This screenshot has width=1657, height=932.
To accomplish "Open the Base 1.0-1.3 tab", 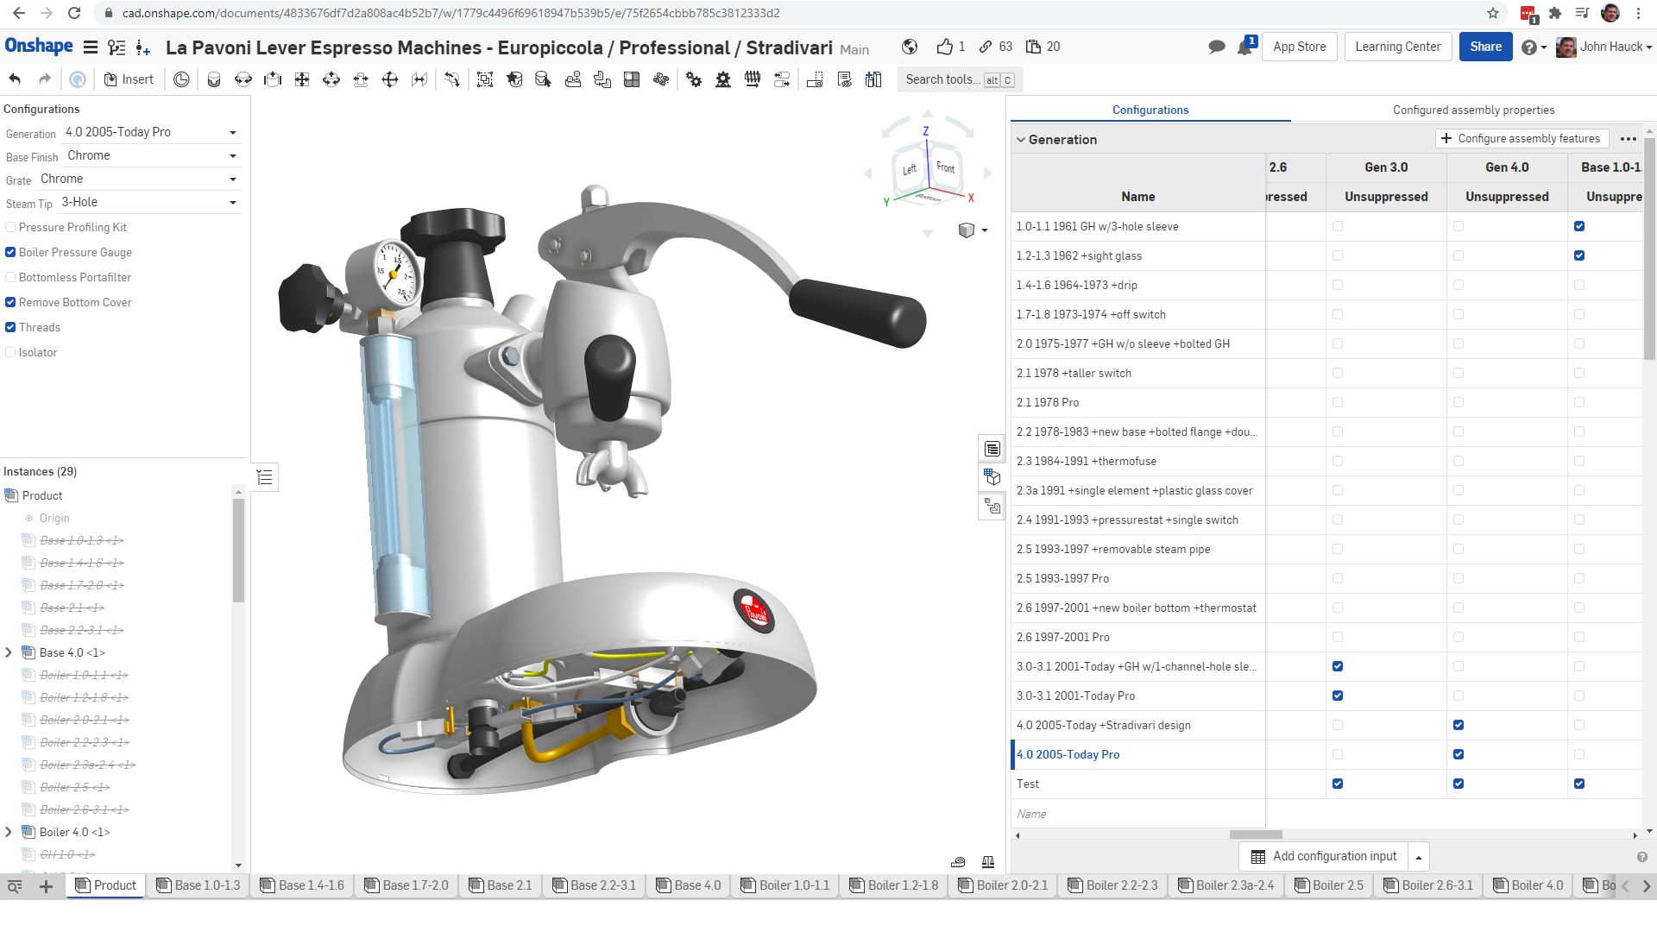I will click(198, 885).
